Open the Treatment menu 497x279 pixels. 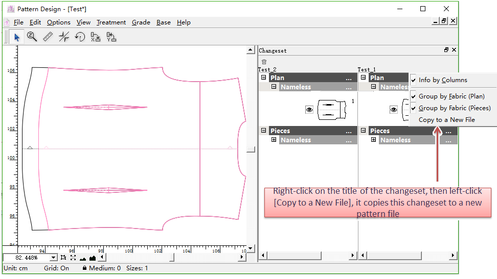point(111,22)
